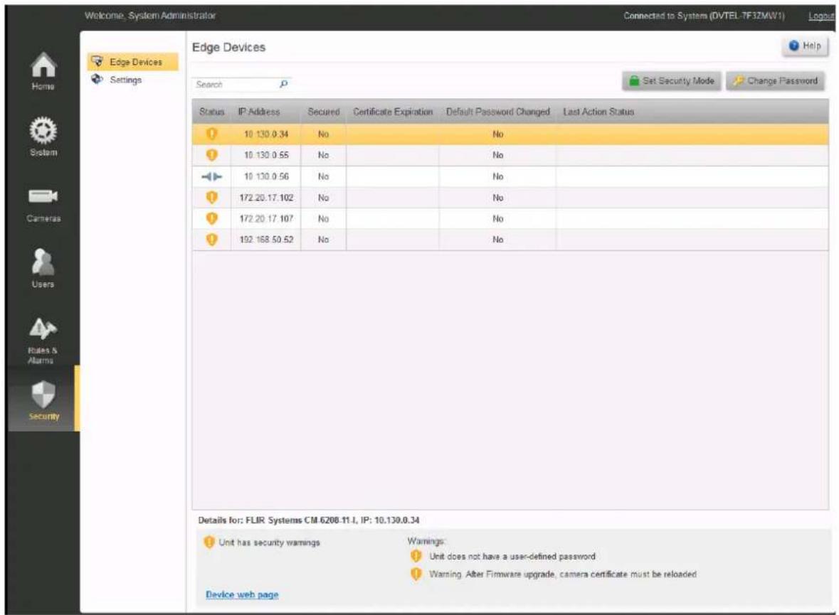Click warning shield icon for 10.130.0.55
The height and width of the screenshot is (615, 839).
click(212, 155)
